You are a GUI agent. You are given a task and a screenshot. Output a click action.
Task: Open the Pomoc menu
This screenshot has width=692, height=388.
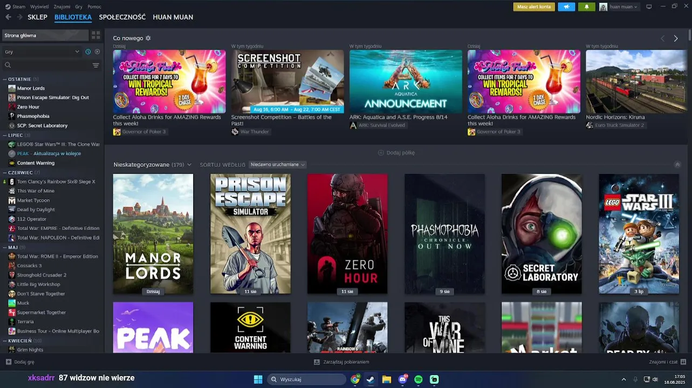94,6
